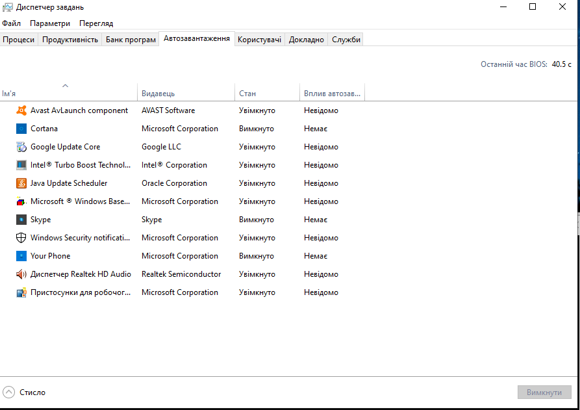Maximize the Task Manager window

tap(533, 6)
